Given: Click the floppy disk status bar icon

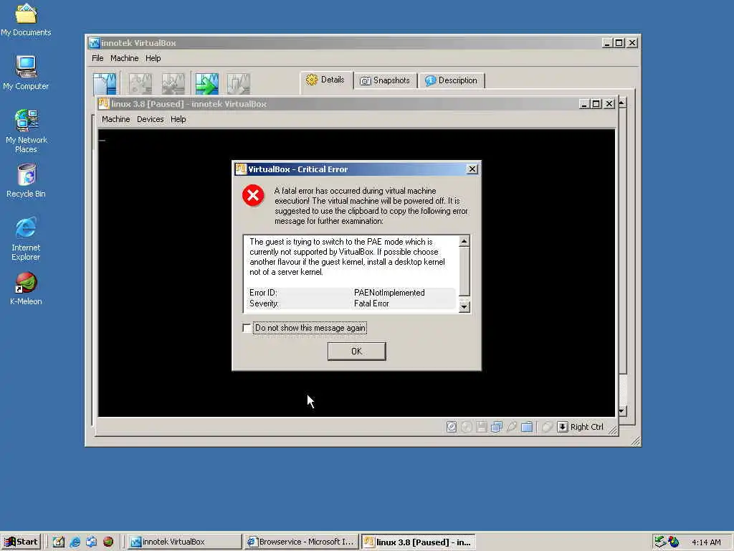Looking at the screenshot, I should point(481,427).
